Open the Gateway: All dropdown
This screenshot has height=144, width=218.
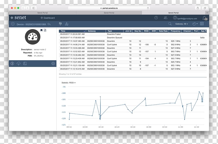coord(181,24)
